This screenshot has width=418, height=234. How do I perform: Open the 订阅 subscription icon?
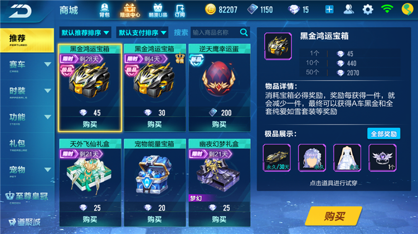[x=180, y=11]
